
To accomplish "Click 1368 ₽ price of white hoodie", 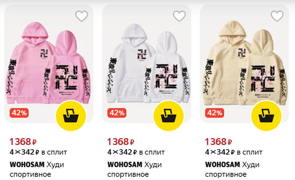I will (x=121, y=142).
